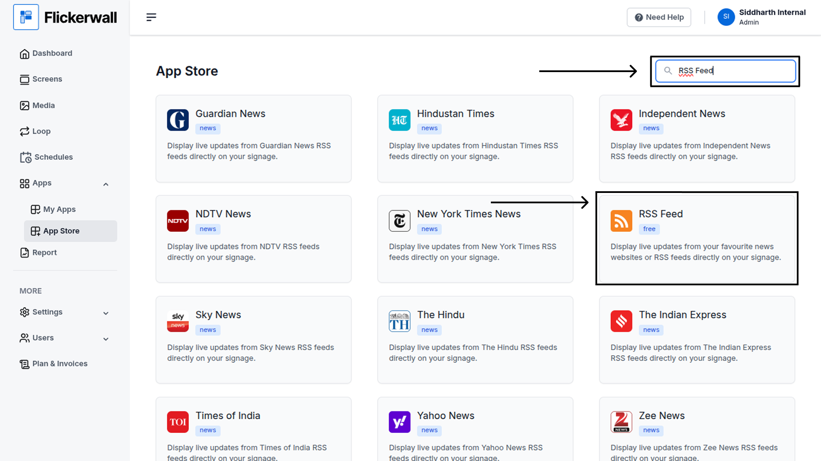821x461 pixels.
Task: Click the Sky News app icon
Action: (178, 322)
